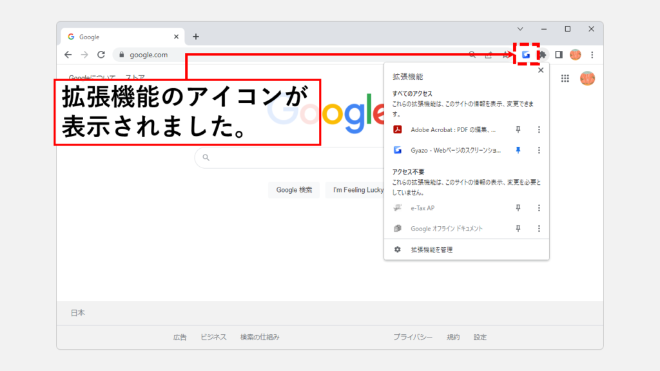Expand the tab search chevron
This screenshot has height=371, width=660.
coord(520,29)
